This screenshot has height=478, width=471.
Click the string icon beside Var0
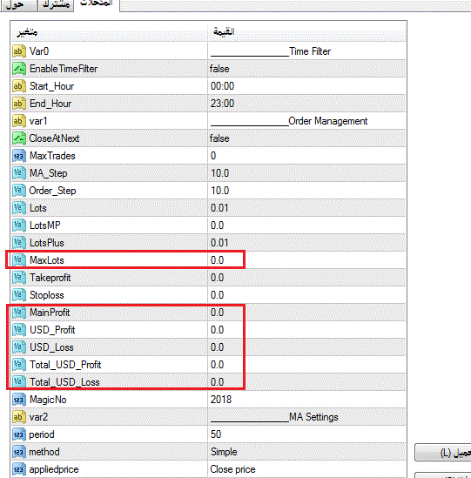[18, 51]
